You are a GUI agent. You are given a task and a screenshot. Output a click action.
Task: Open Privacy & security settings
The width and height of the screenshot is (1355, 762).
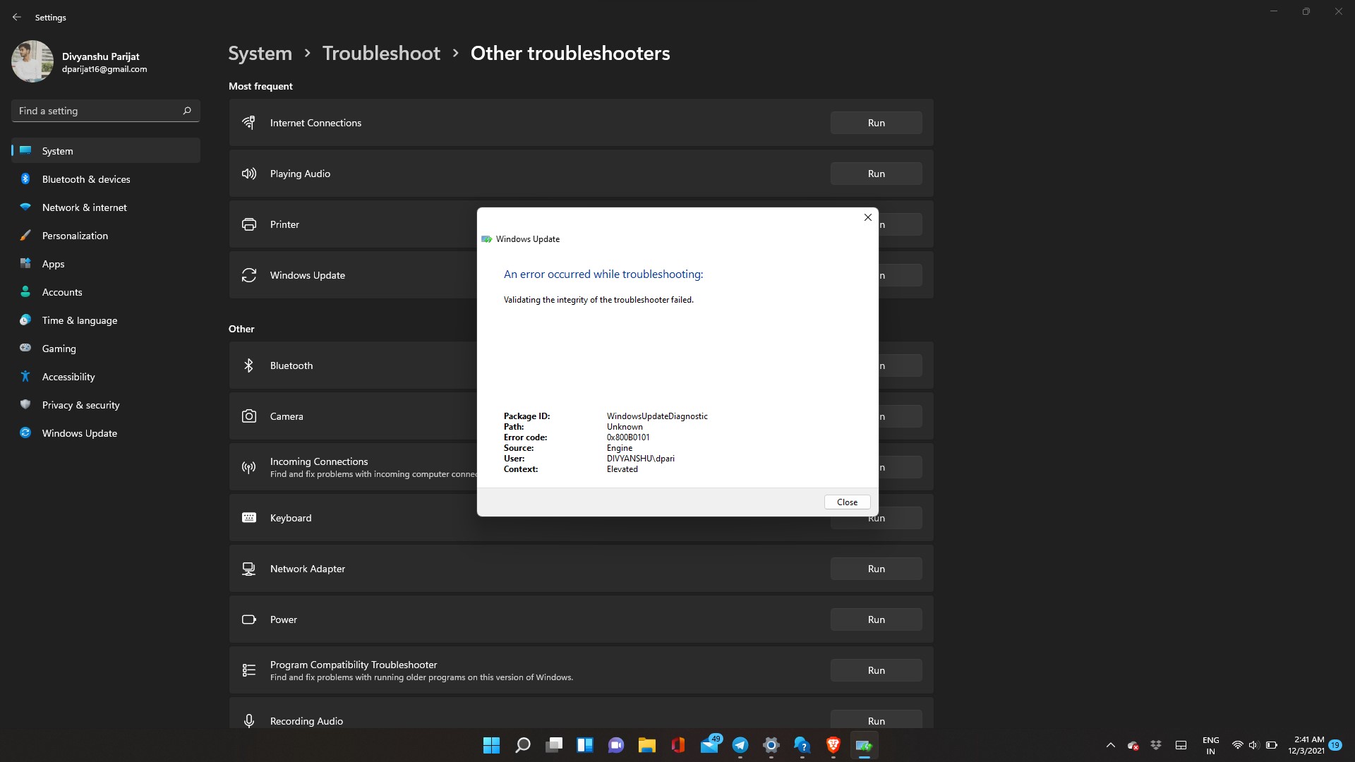pyautogui.click(x=80, y=404)
